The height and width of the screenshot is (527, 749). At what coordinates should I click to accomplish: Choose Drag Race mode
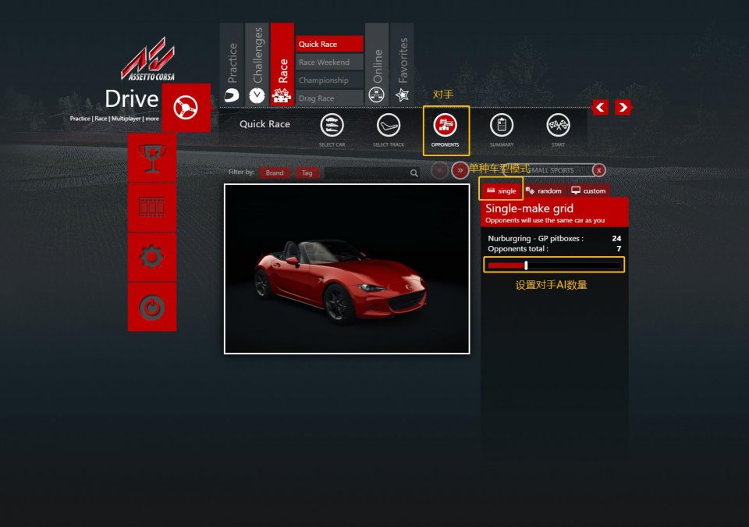click(329, 98)
